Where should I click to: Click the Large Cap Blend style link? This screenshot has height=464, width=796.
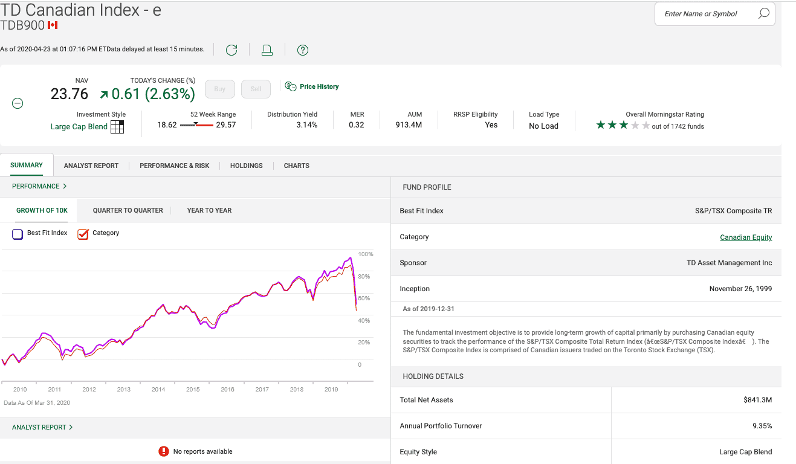coord(79,127)
